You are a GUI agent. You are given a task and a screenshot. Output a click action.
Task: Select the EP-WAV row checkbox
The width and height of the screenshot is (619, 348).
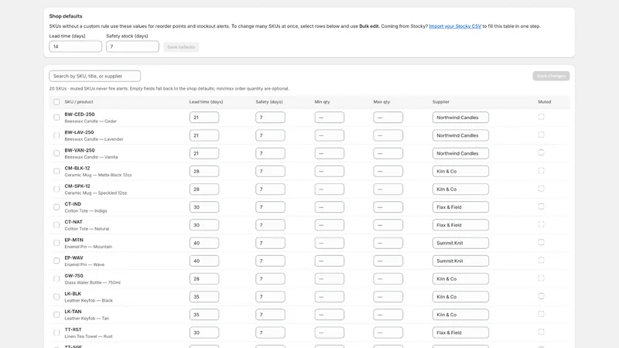[x=56, y=261]
